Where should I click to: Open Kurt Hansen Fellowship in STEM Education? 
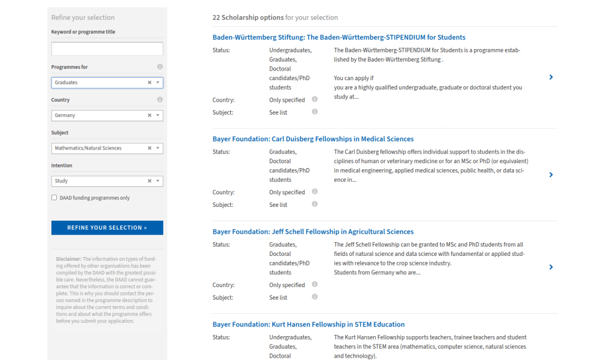308,324
